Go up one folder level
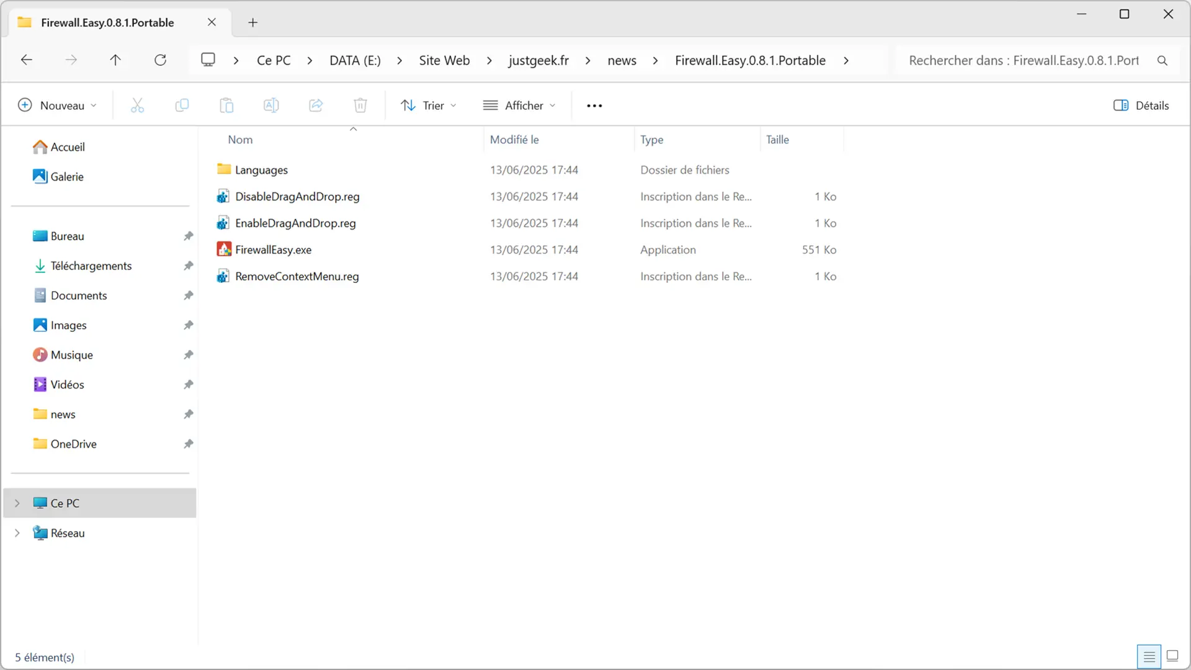This screenshot has height=670, width=1191. coord(115,60)
